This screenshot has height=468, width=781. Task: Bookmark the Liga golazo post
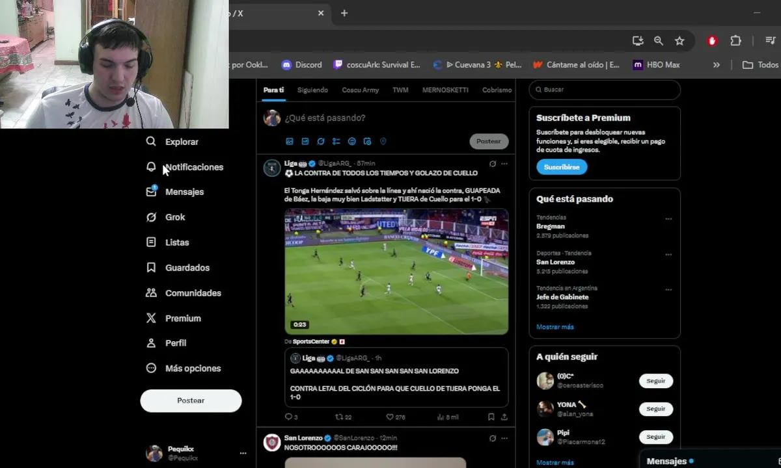tap(491, 417)
